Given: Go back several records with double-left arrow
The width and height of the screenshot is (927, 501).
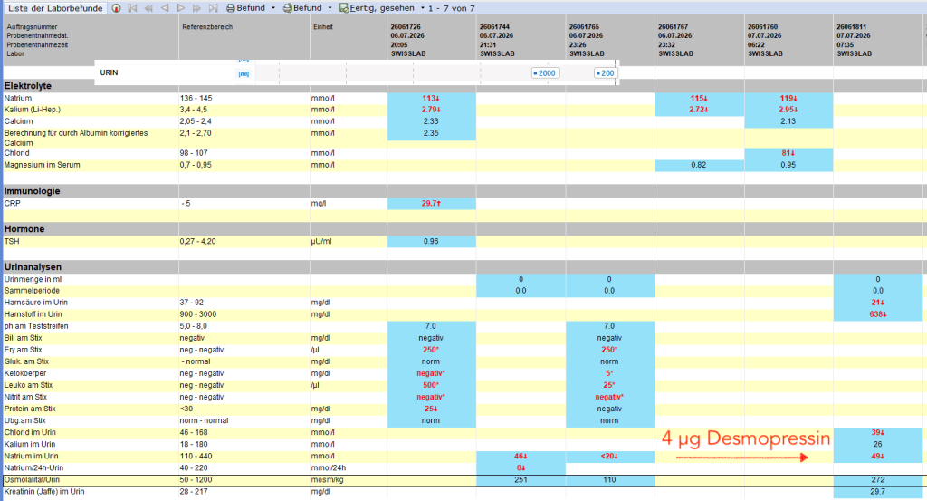Looking at the screenshot, I should pos(148,8).
